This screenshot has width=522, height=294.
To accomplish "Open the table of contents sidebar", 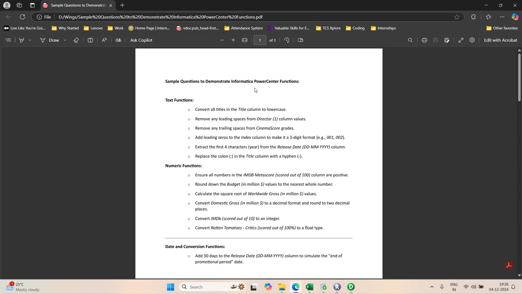I will (8, 40).
